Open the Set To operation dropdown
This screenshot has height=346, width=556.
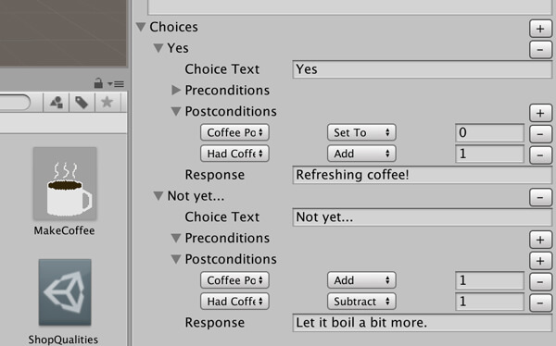361,132
